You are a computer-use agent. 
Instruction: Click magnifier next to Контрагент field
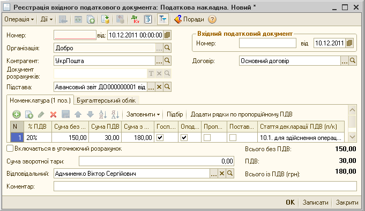tap(167, 61)
